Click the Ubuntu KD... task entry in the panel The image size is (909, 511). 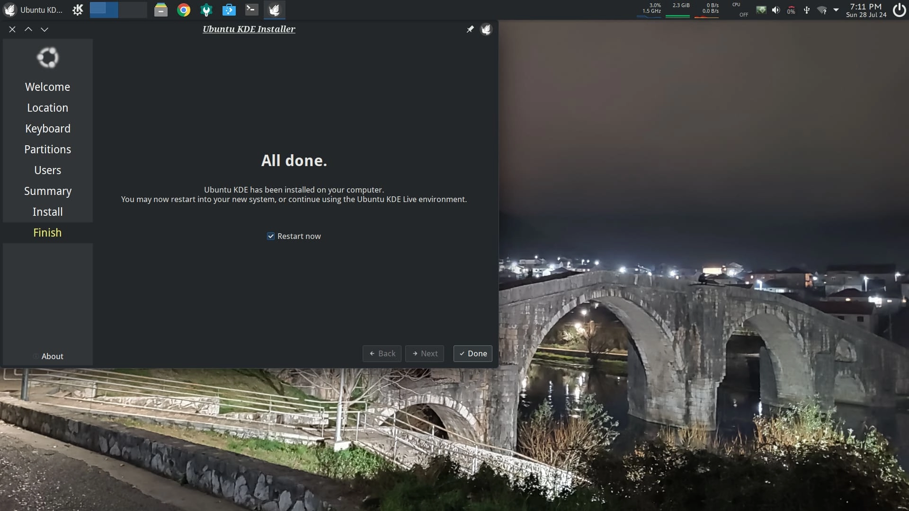[x=33, y=9]
